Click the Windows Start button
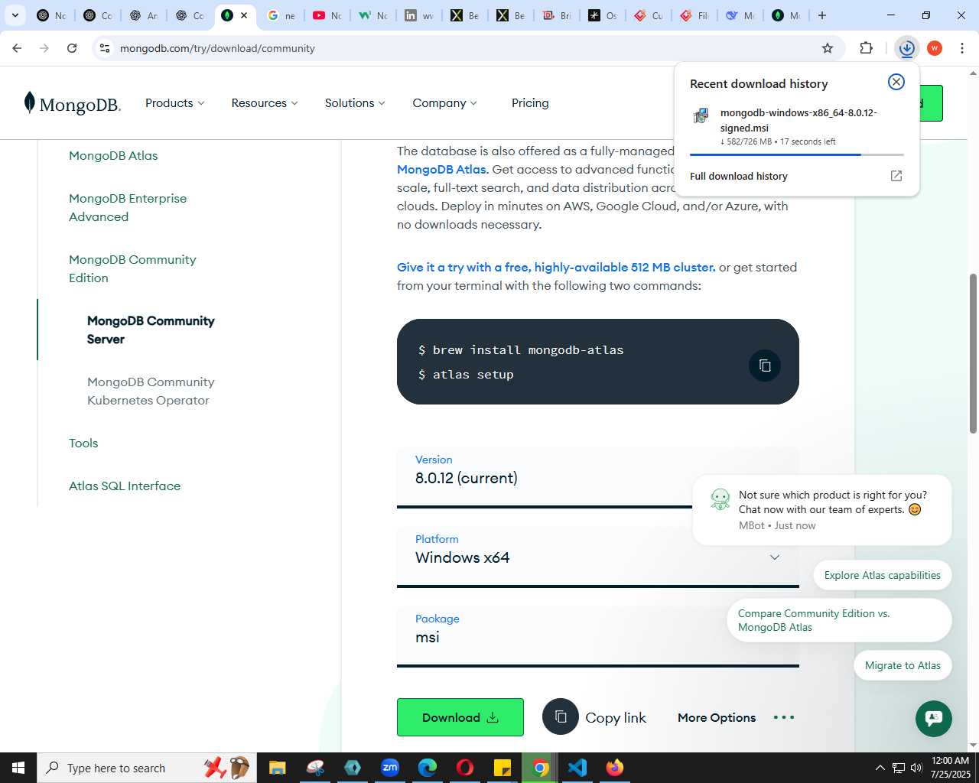The image size is (979, 783). (18, 768)
